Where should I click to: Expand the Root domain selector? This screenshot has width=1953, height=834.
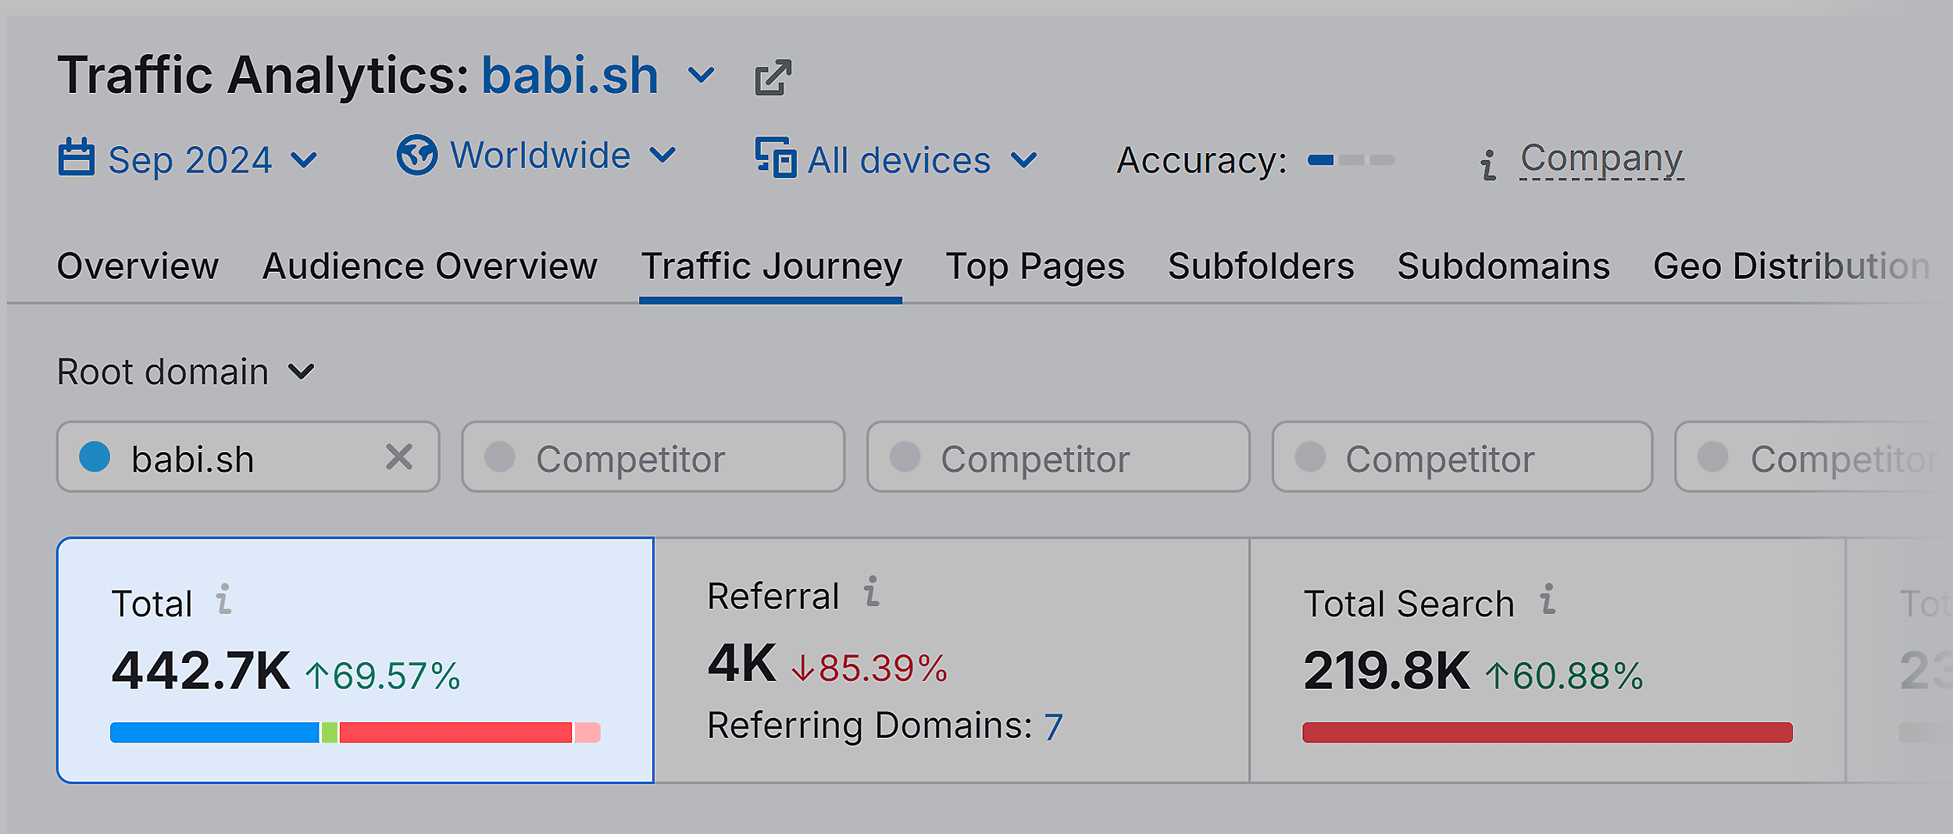pyautogui.click(x=299, y=372)
